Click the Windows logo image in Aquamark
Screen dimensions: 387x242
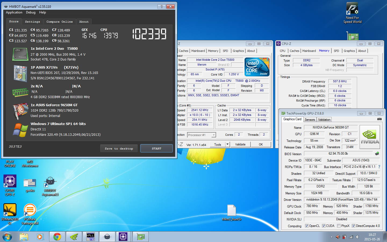click(20, 130)
